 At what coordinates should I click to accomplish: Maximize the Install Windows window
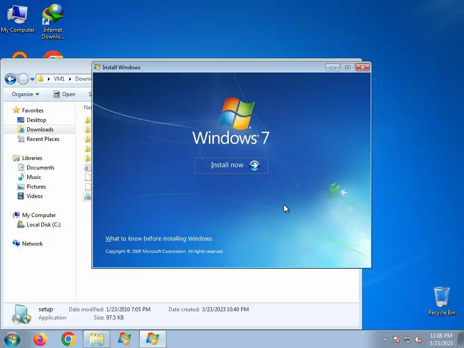point(348,68)
